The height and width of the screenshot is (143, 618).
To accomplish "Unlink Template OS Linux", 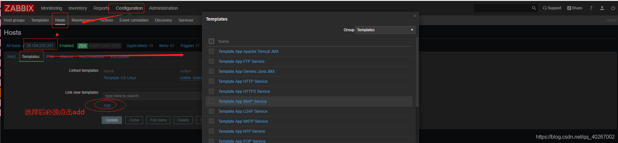I will (x=186, y=78).
